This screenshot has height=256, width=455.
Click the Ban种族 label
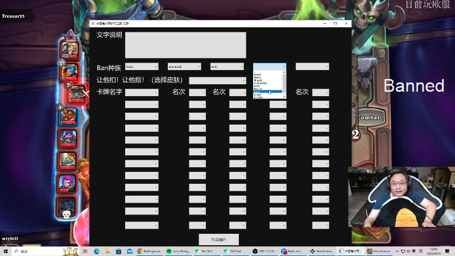coord(109,68)
